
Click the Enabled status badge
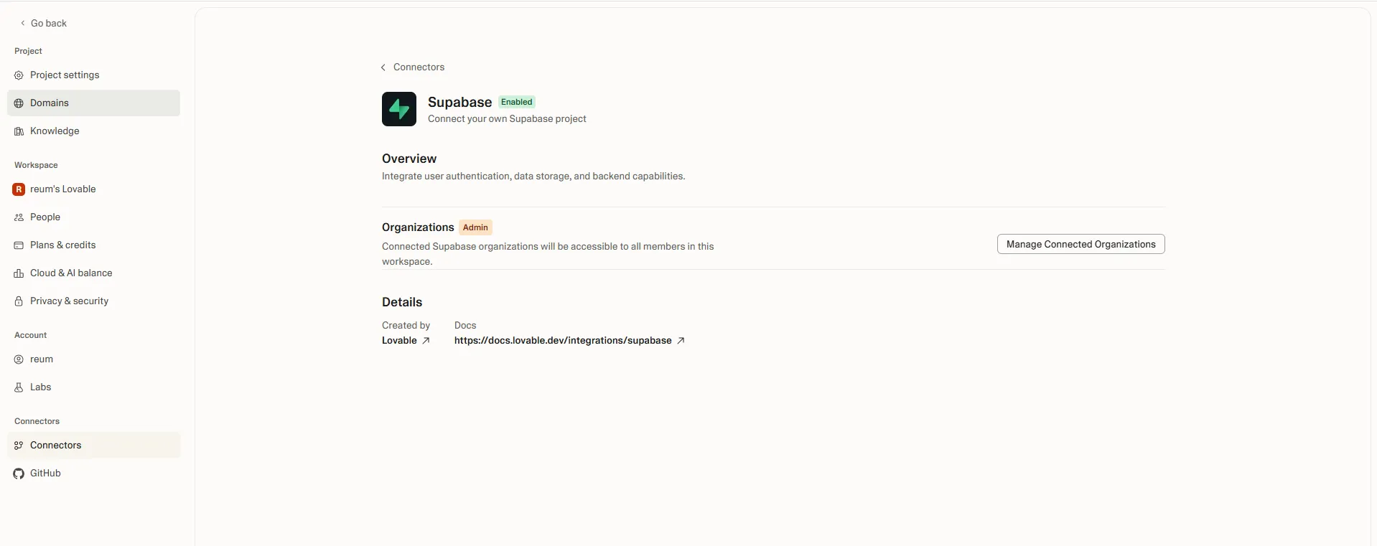point(517,102)
